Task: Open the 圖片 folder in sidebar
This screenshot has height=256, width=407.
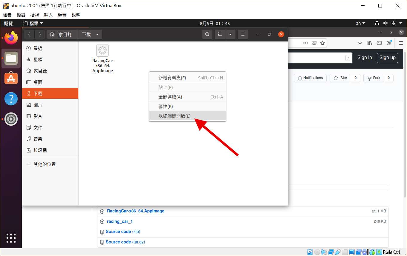Action: (x=38, y=105)
